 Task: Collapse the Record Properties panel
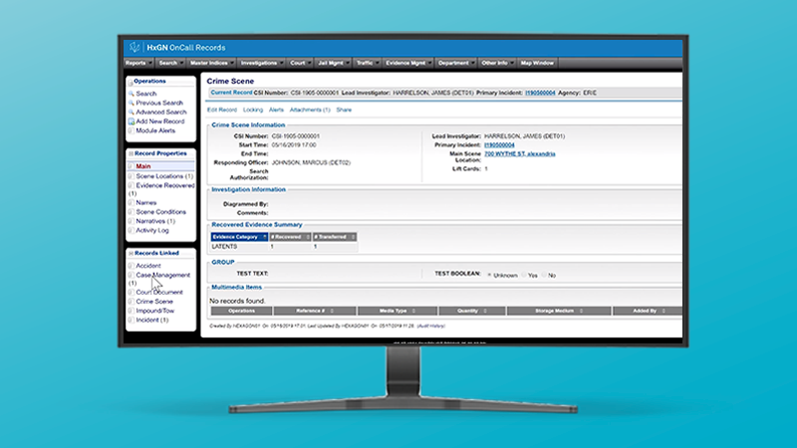tap(131, 153)
